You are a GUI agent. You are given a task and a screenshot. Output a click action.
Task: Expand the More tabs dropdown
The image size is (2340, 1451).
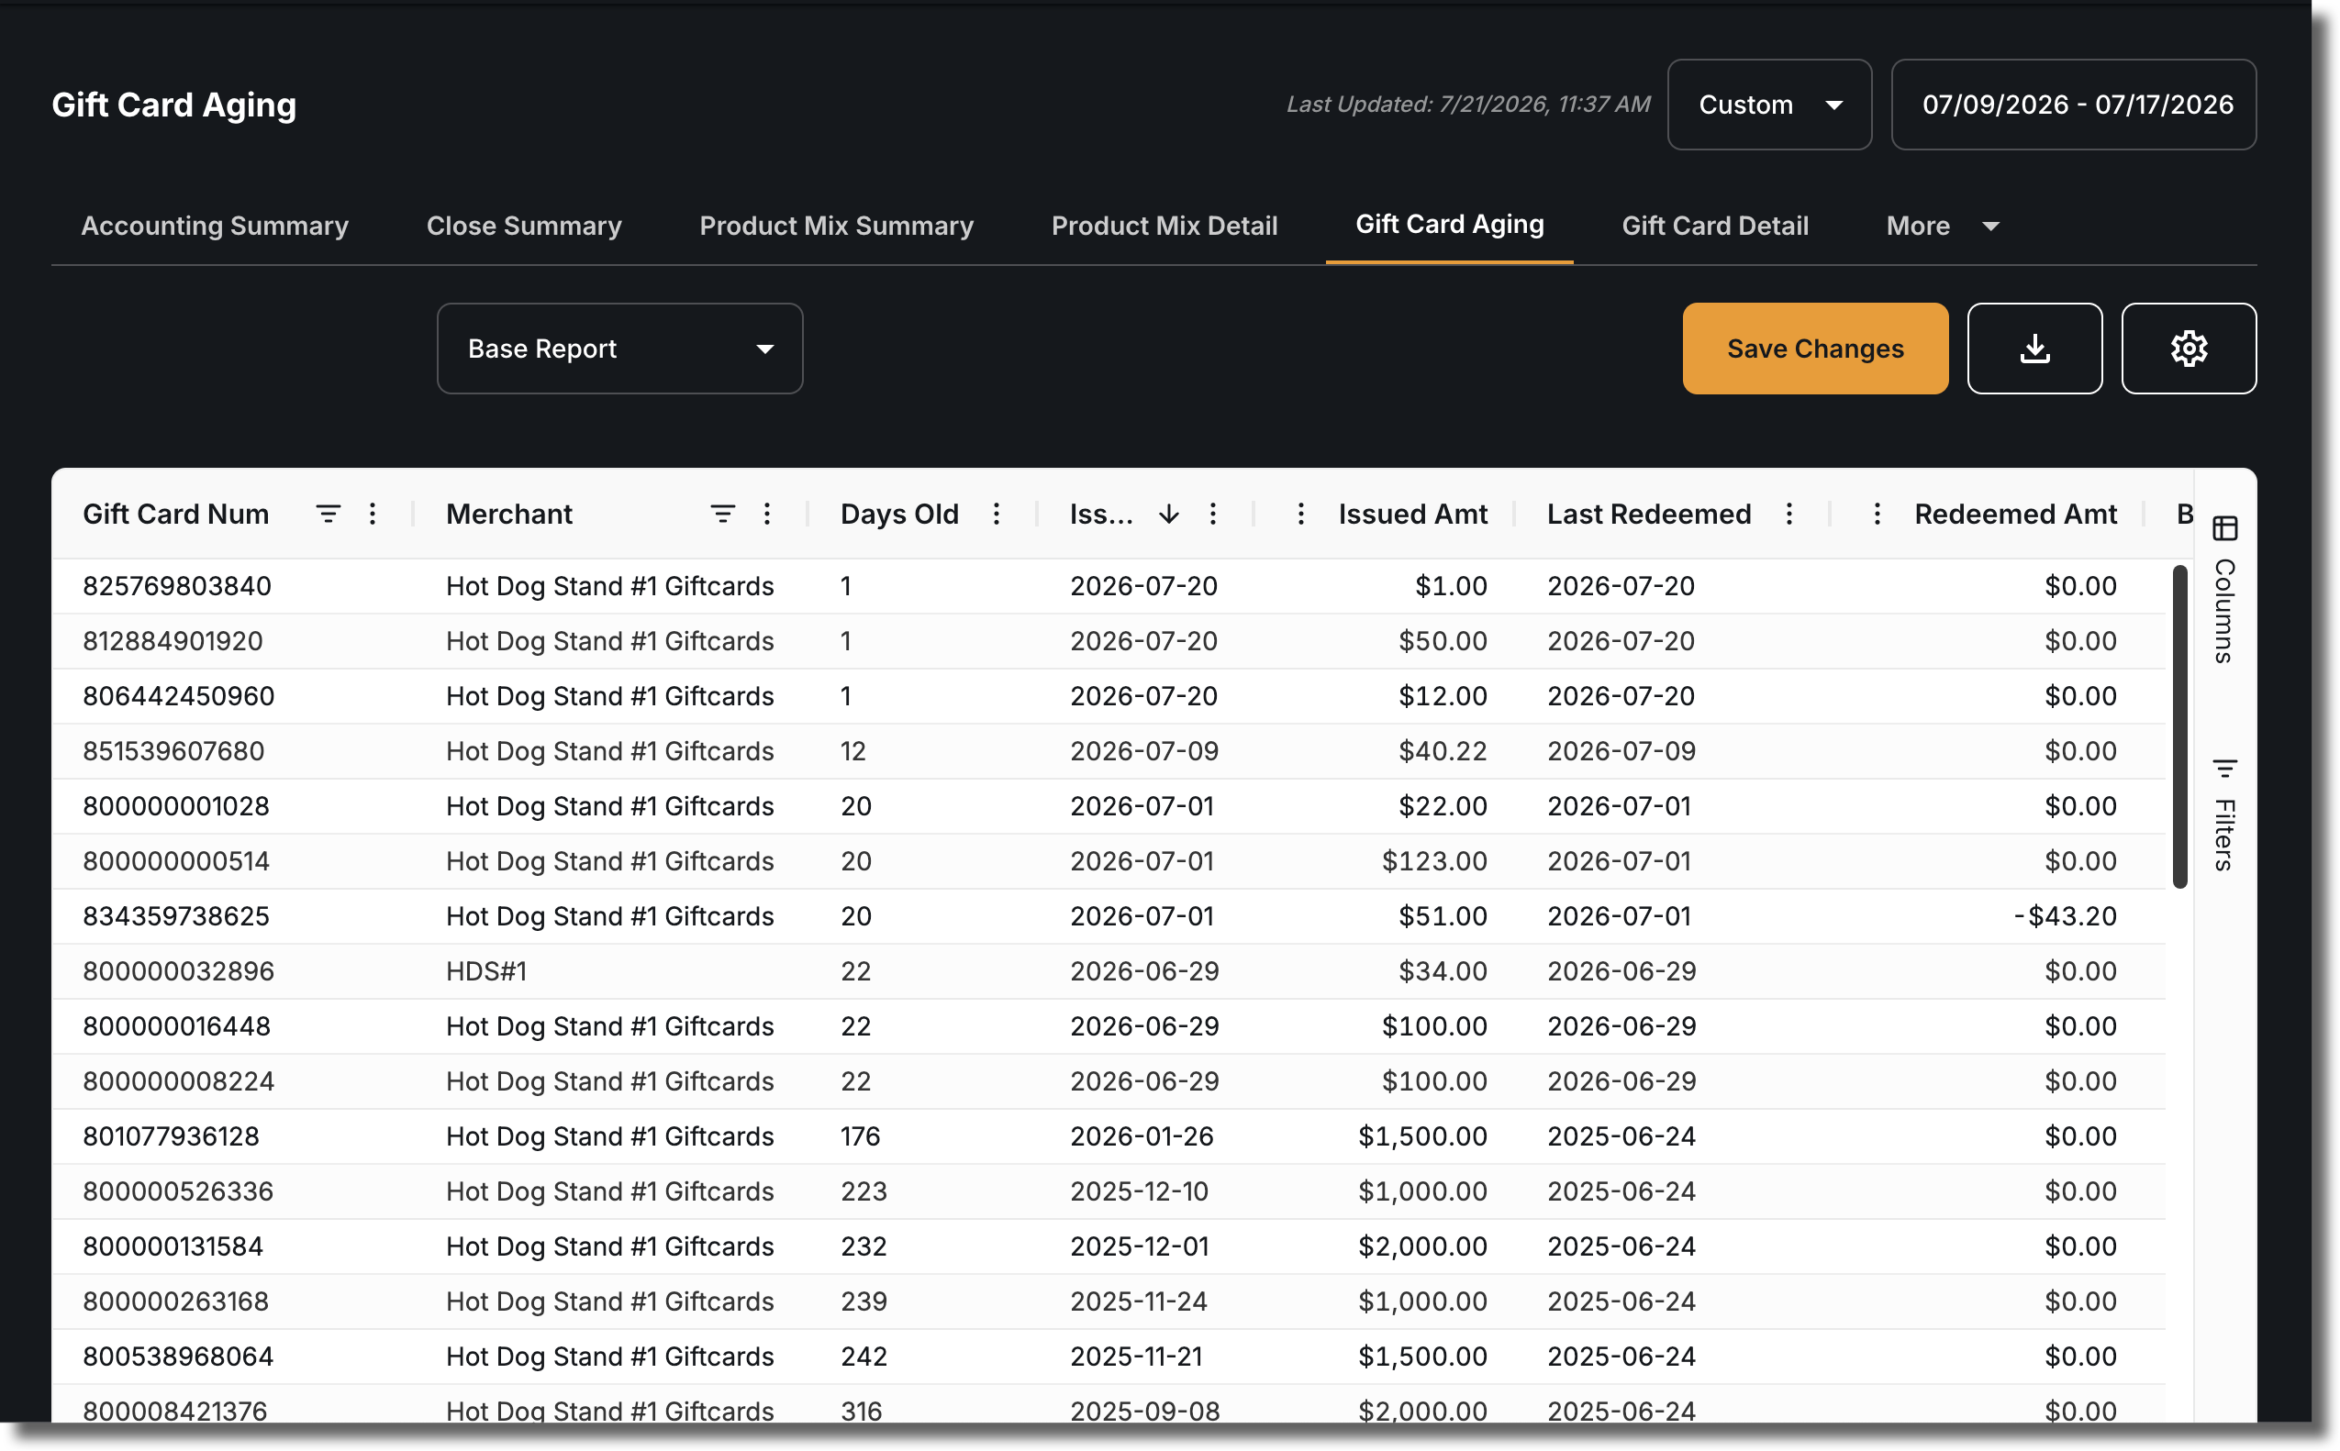pyautogui.click(x=1942, y=227)
